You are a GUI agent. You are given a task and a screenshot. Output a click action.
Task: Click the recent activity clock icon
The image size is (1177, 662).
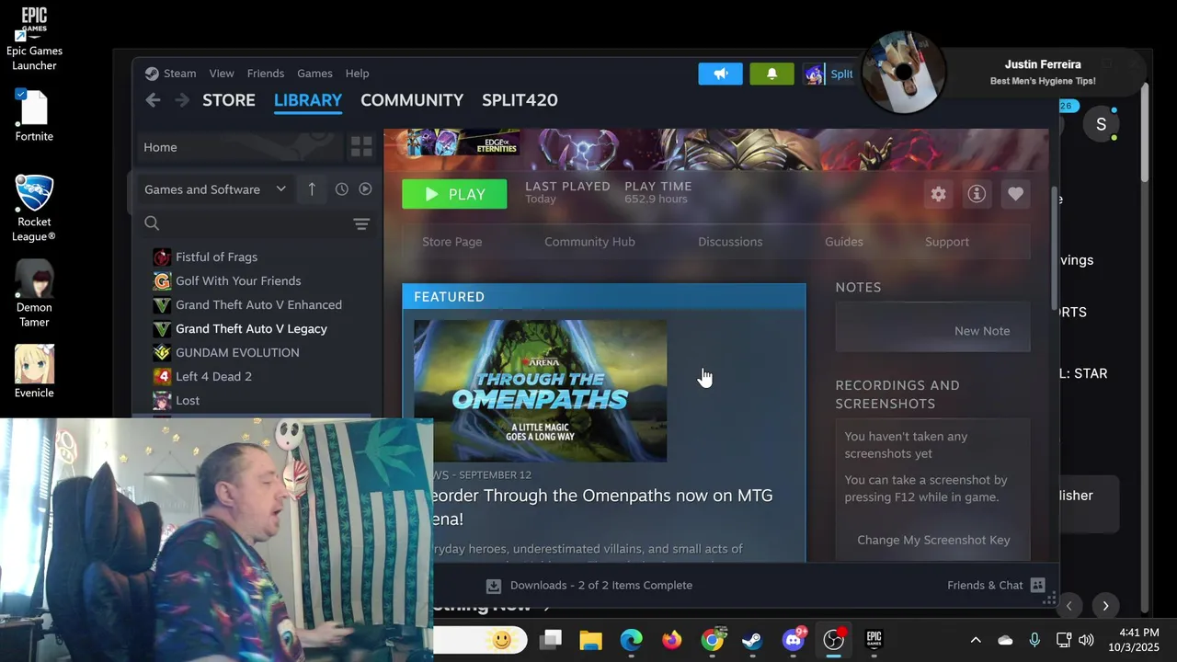click(341, 188)
